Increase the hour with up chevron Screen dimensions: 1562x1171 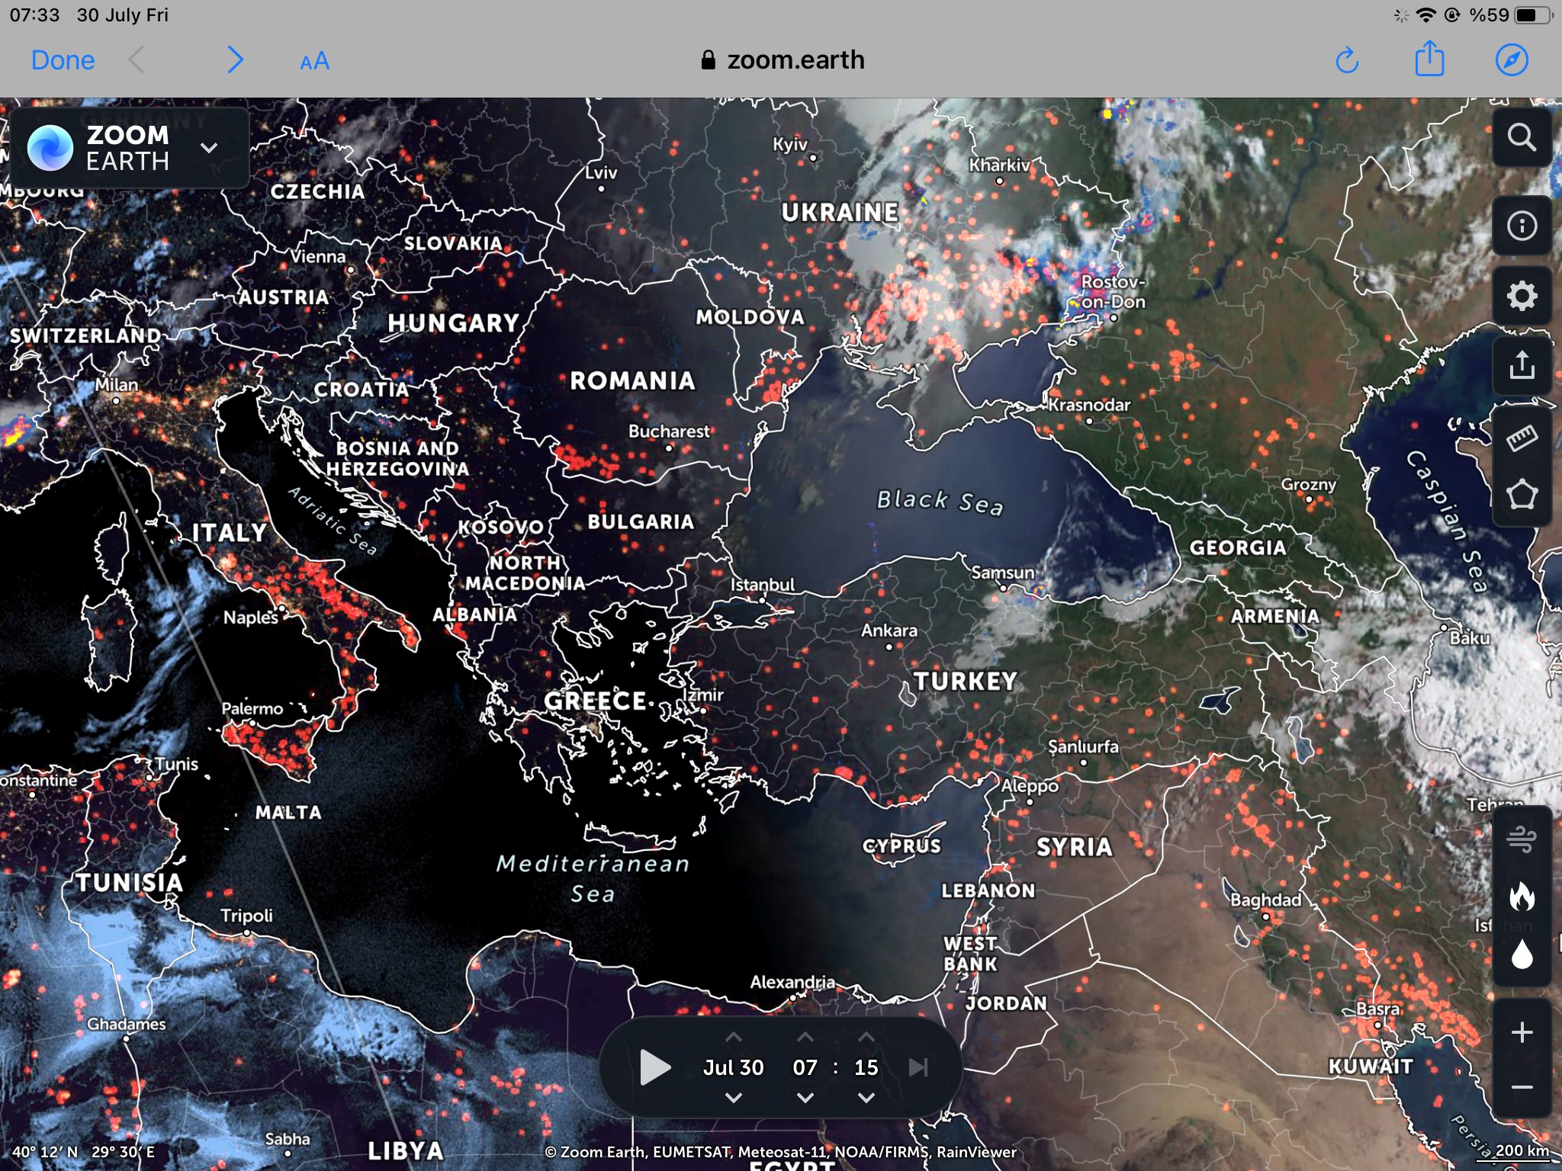[805, 1038]
